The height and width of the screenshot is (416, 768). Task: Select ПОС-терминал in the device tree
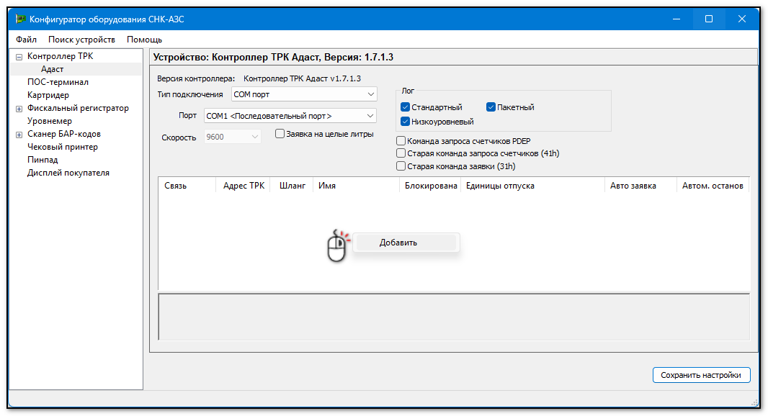(58, 82)
